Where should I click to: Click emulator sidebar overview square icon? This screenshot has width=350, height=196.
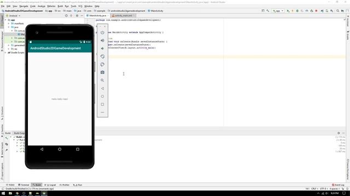point(102,105)
